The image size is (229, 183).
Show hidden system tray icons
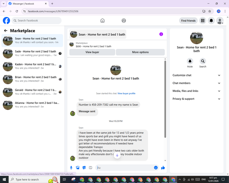tap(180, 179)
